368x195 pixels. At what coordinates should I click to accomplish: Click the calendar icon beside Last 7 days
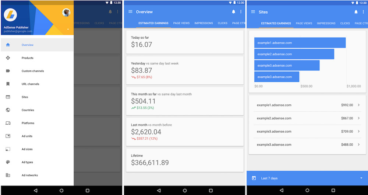[x=254, y=178]
